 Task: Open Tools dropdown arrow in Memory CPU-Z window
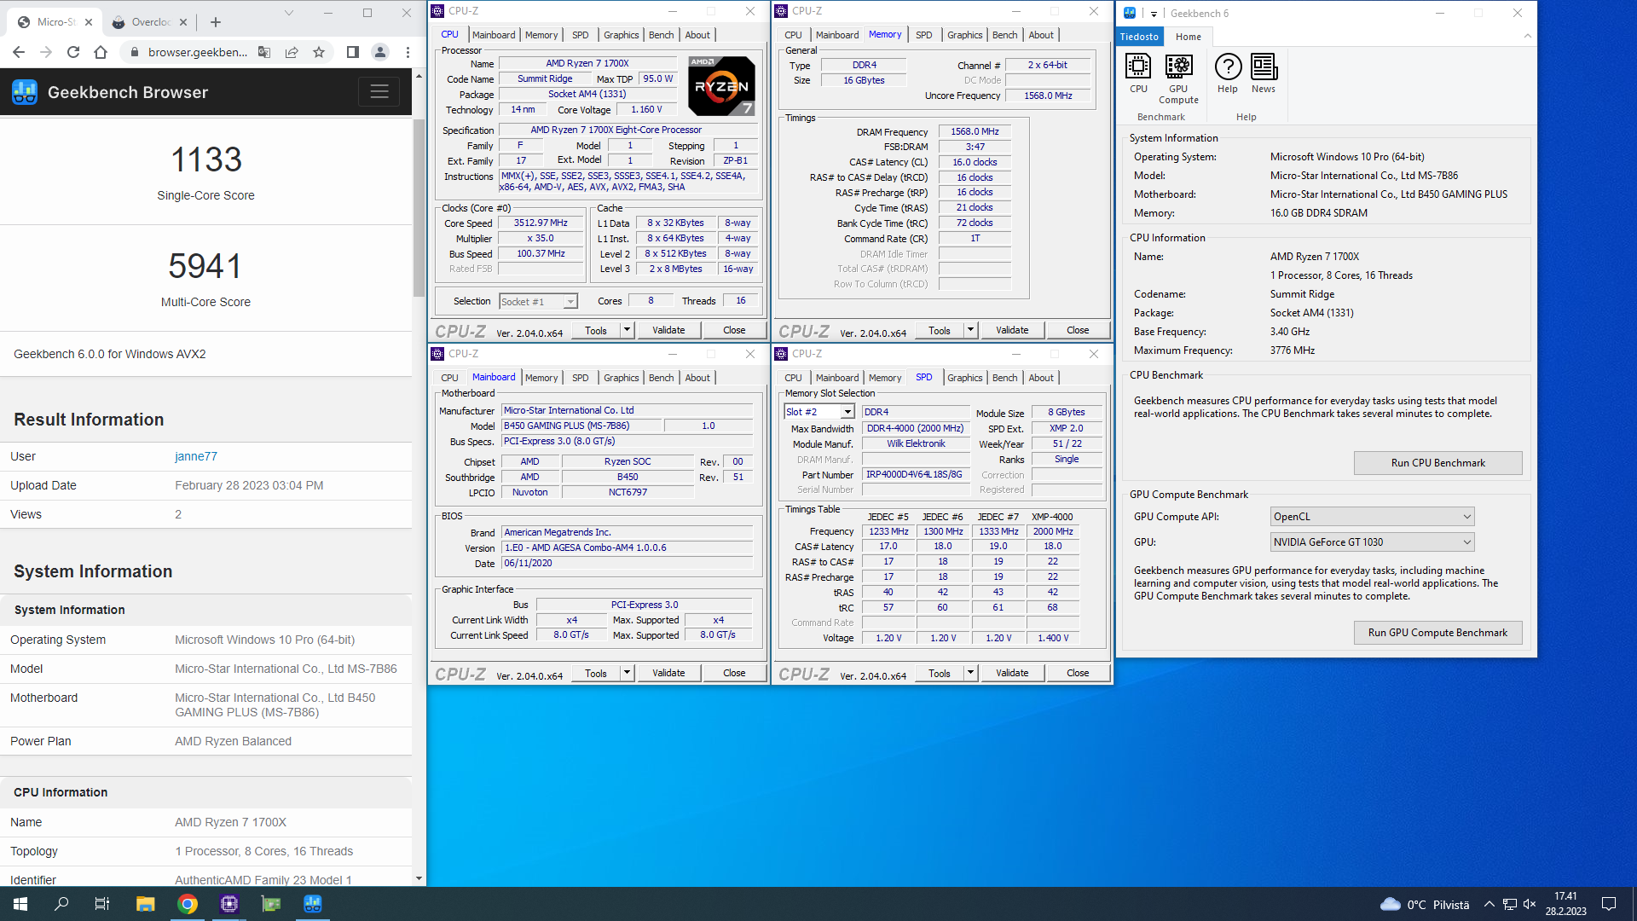(x=970, y=330)
